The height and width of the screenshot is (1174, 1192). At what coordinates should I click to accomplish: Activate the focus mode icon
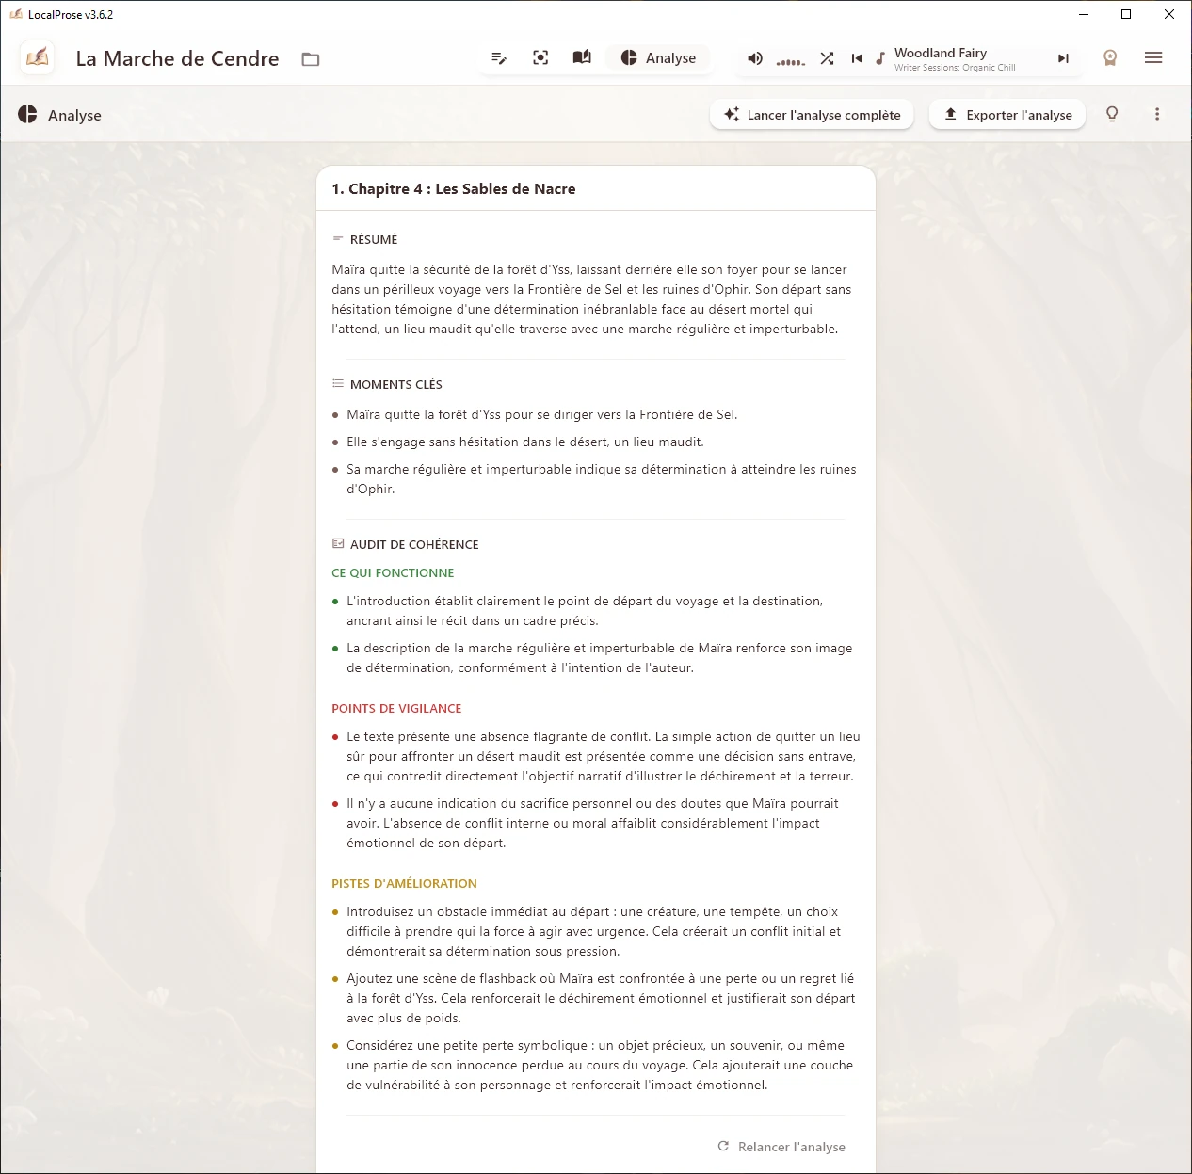(540, 58)
